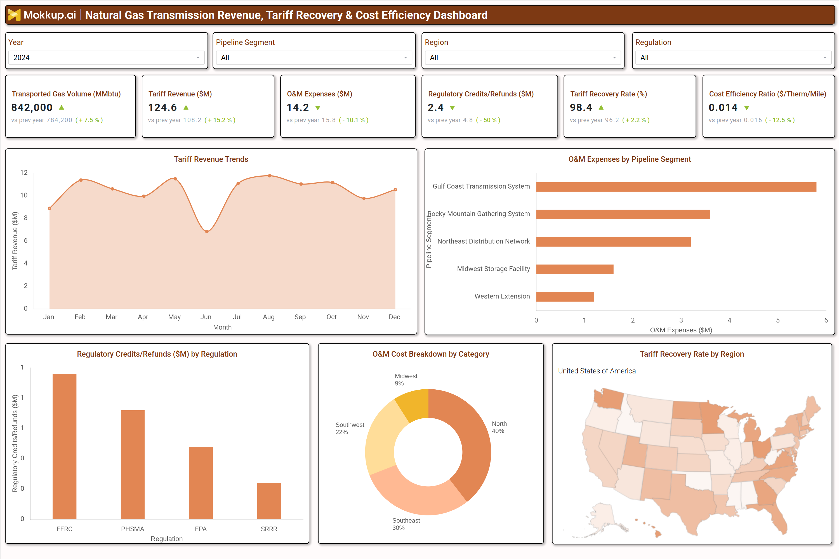The width and height of the screenshot is (839, 559).
Task: Select the Midwest Storage Facility bar
Action: tap(575, 269)
